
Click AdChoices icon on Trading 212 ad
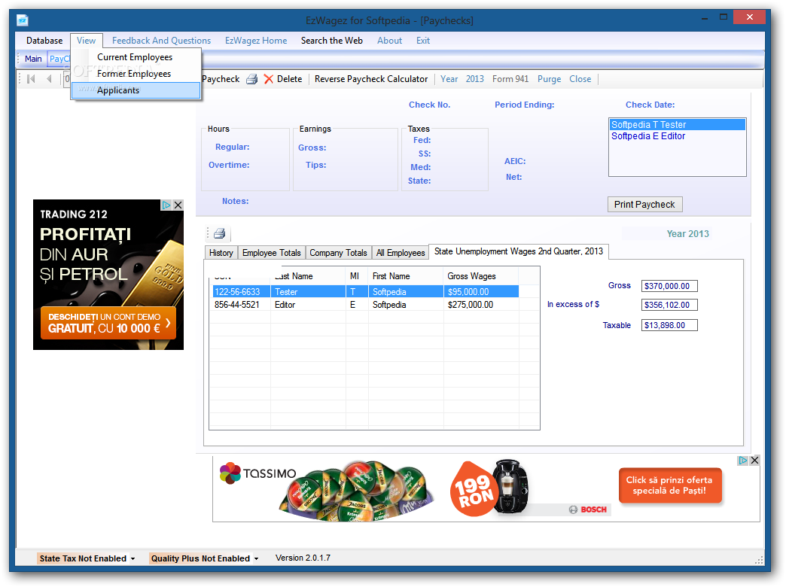[x=166, y=205]
